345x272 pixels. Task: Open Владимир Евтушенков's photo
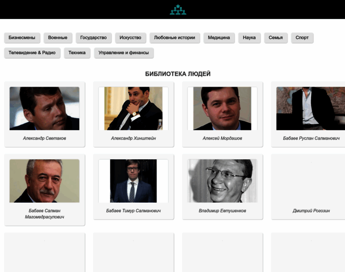point(222,181)
